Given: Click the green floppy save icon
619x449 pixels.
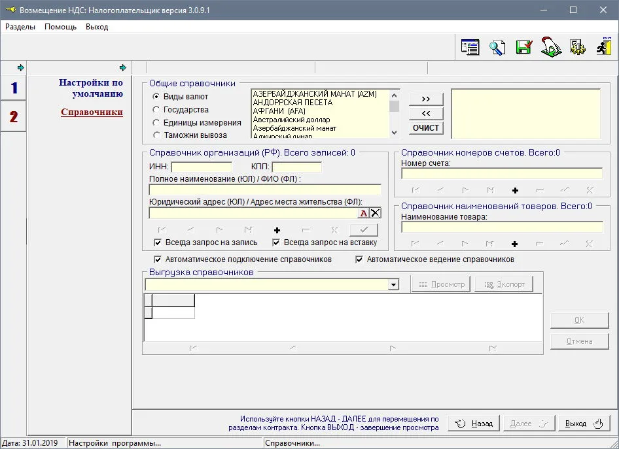Looking at the screenshot, I should coord(524,47).
